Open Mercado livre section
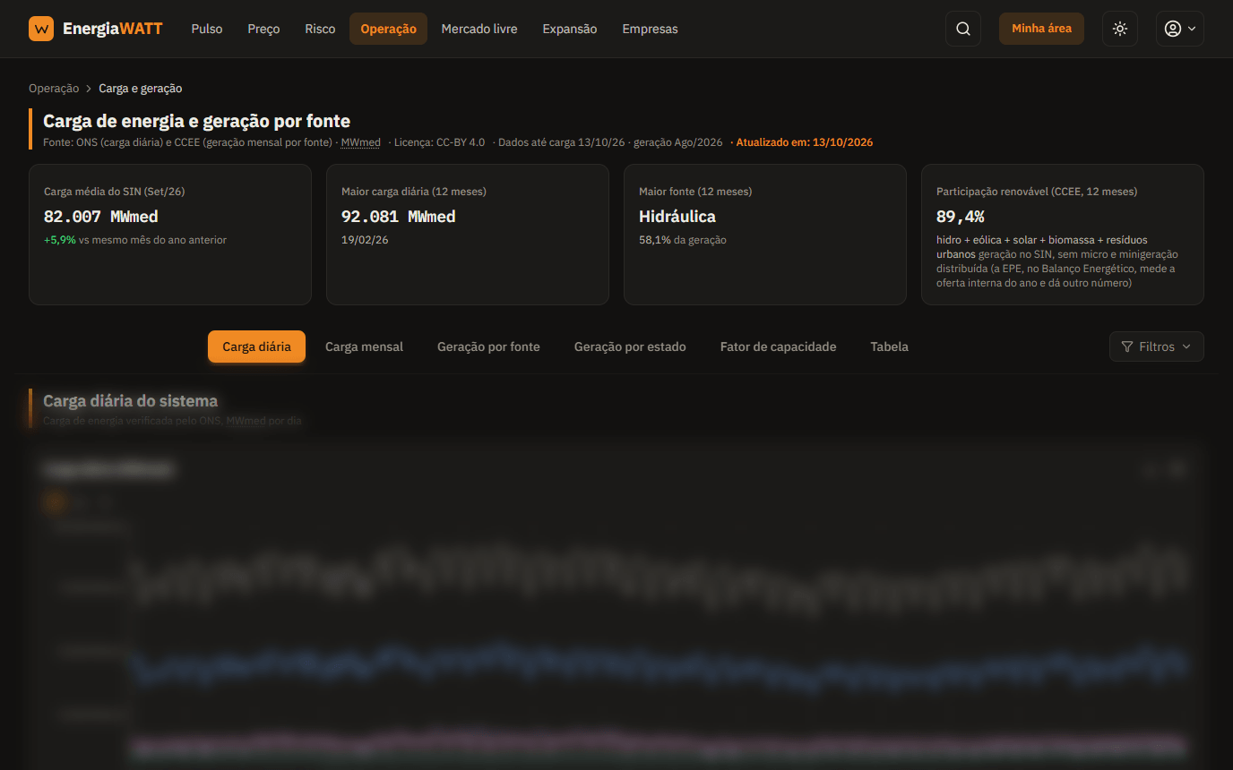Image resolution: width=1233 pixels, height=770 pixels. click(479, 29)
